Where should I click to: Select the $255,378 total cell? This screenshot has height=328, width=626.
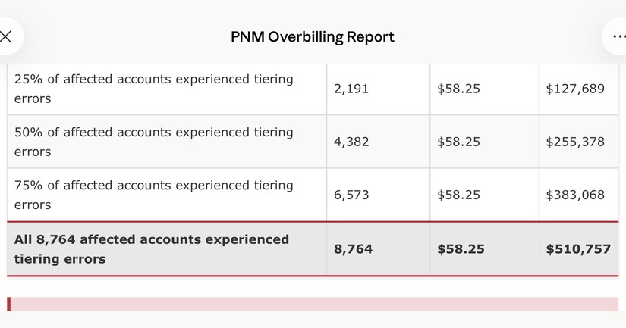(x=575, y=142)
